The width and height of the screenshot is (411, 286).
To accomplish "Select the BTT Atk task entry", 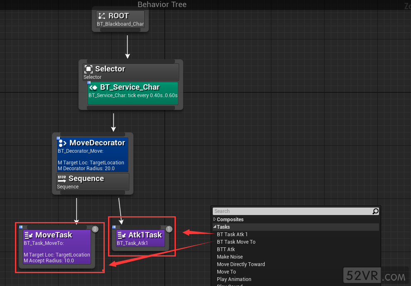I will 226,249.
